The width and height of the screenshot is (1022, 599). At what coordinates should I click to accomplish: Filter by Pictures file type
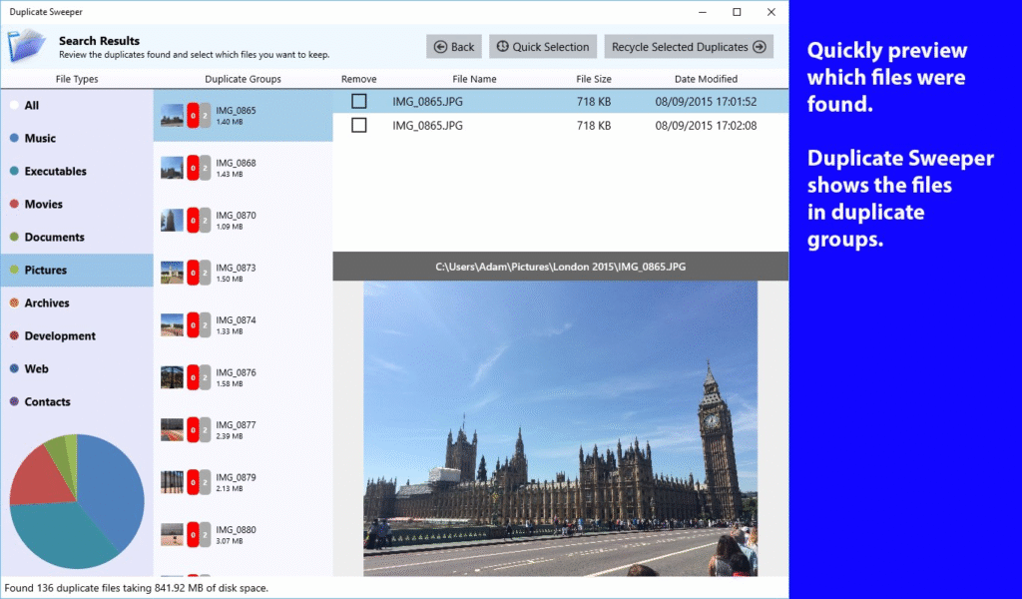(x=46, y=271)
